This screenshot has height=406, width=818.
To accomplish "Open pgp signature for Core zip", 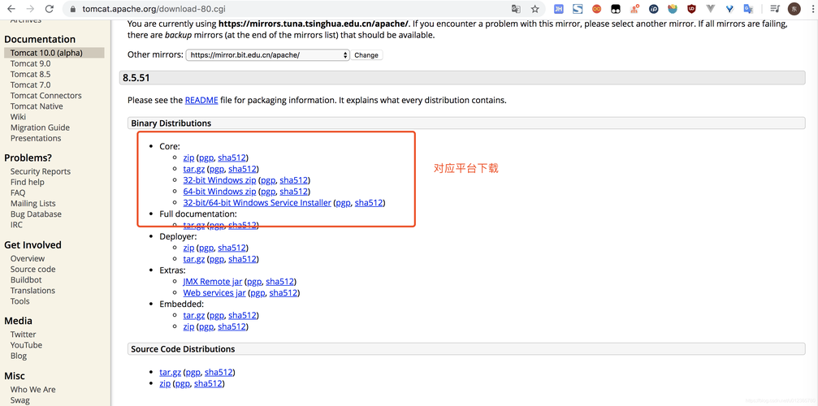I will [206, 158].
